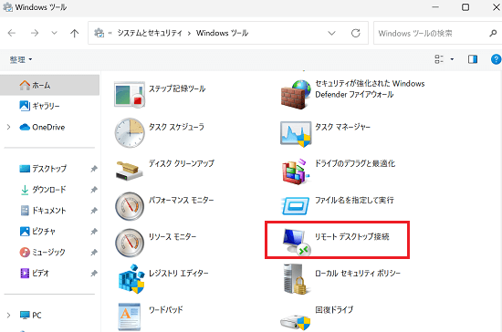Image resolution: width=502 pixels, height=332 pixels.
Task: Click the ステップ記録ツール label
Action: 177,88
